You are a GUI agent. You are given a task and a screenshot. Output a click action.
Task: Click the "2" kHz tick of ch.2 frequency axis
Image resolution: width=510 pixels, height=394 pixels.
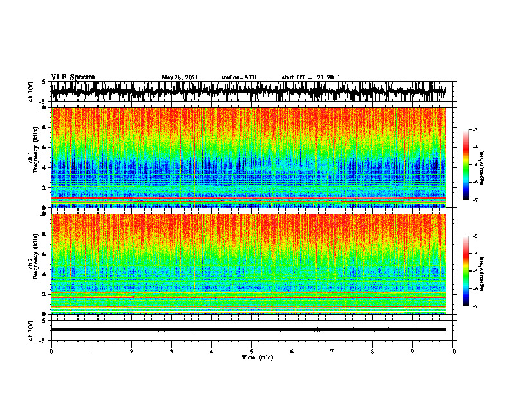45,294
